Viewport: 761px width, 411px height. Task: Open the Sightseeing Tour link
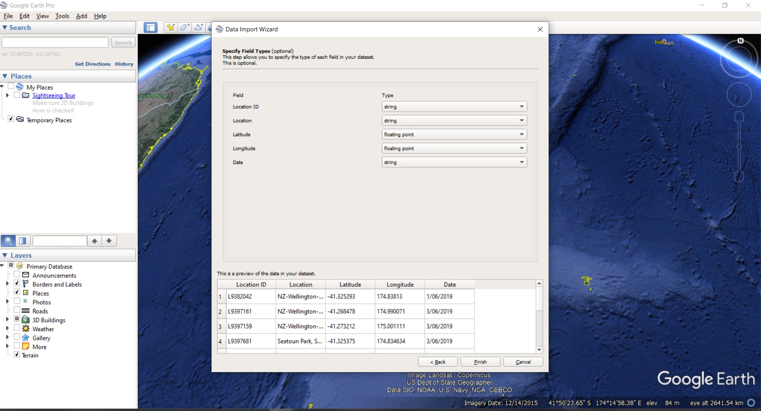pos(54,95)
